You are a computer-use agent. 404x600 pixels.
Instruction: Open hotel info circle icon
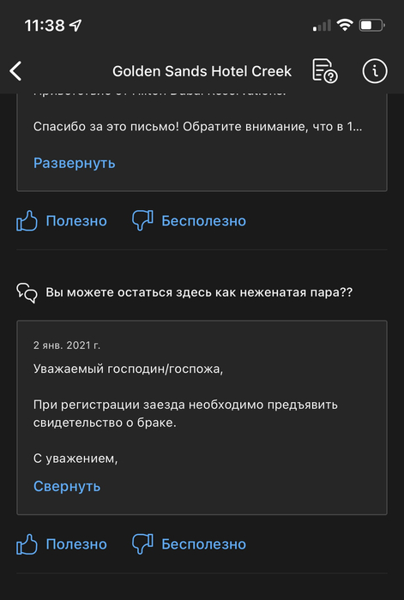(x=375, y=71)
